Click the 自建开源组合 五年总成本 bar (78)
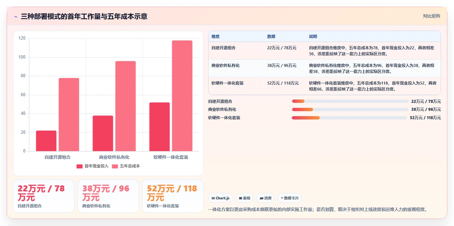 69,114
